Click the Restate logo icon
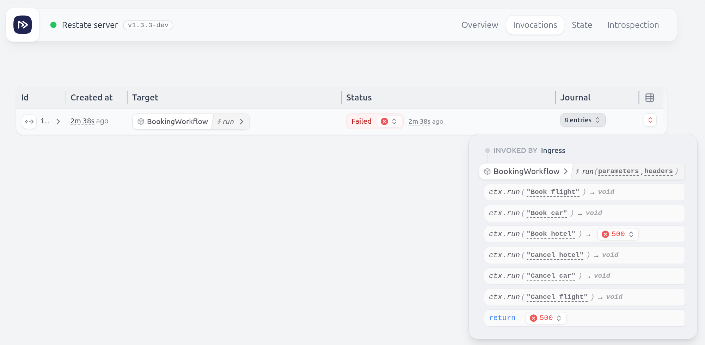Viewport: 705px width, 345px height. point(23,25)
